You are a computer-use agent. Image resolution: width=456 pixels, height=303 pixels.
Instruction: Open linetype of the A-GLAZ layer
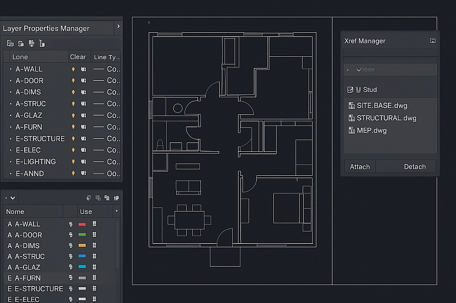106,115
